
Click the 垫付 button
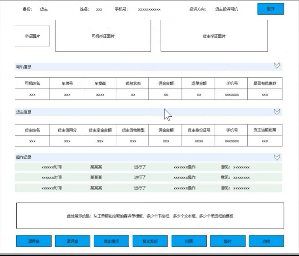[228, 241]
